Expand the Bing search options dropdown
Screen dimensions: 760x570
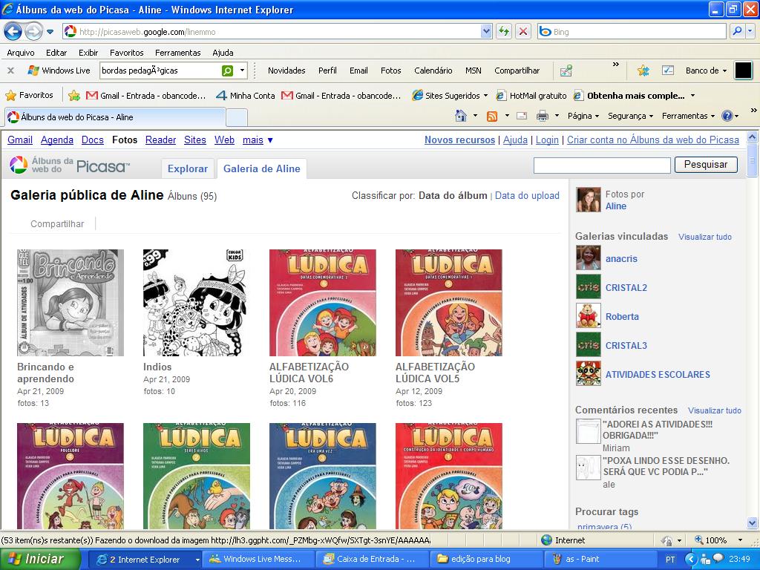(x=750, y=31)
